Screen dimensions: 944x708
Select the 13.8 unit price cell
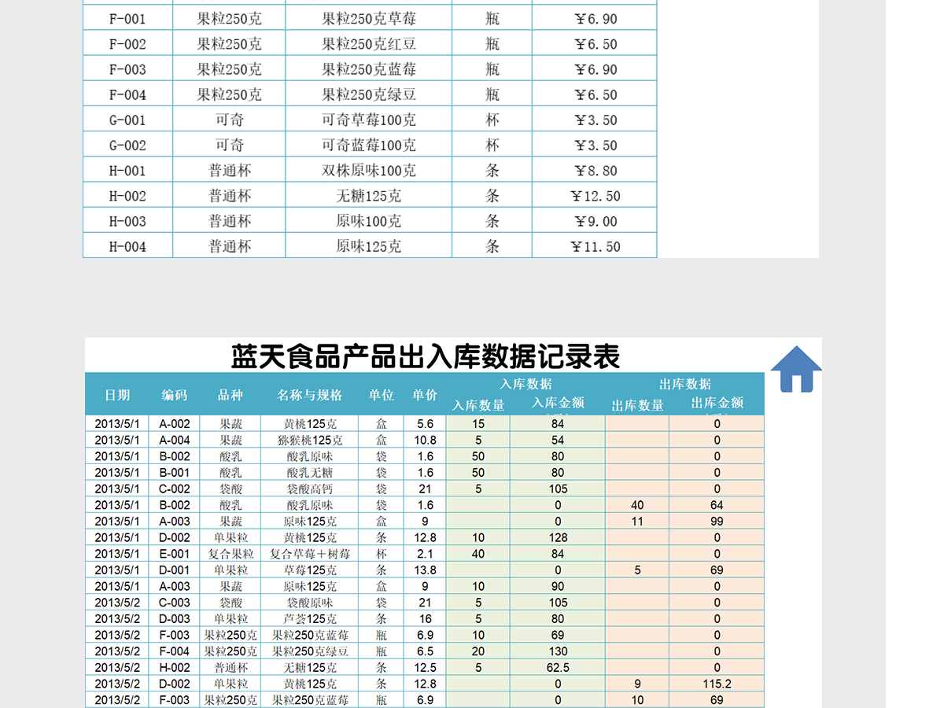point(425,570)
